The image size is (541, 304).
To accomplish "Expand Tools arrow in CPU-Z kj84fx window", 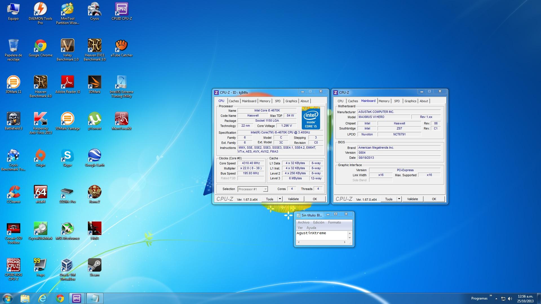I will point(280,199).
